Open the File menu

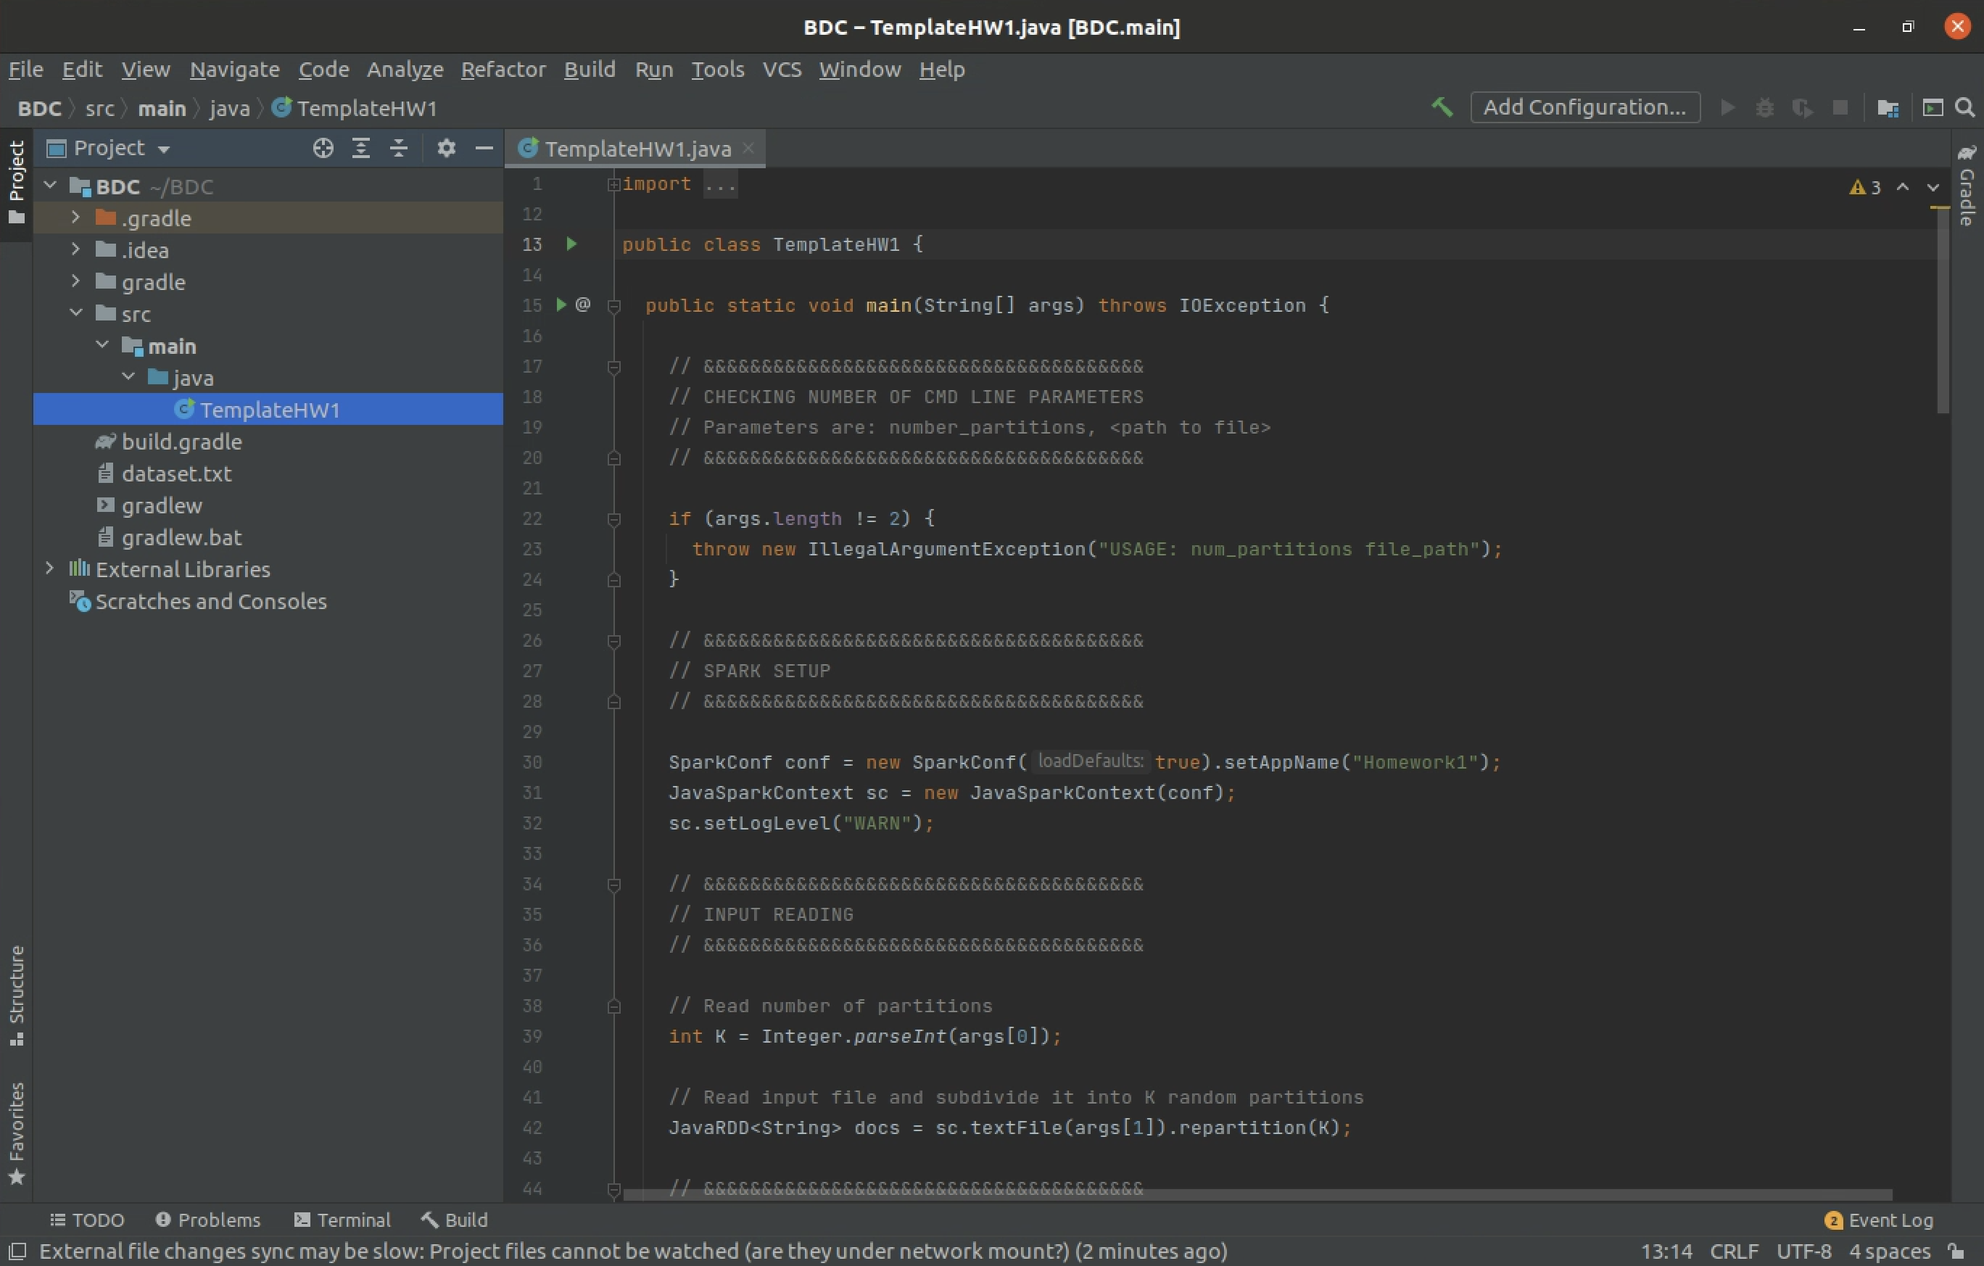click(25, 69)
